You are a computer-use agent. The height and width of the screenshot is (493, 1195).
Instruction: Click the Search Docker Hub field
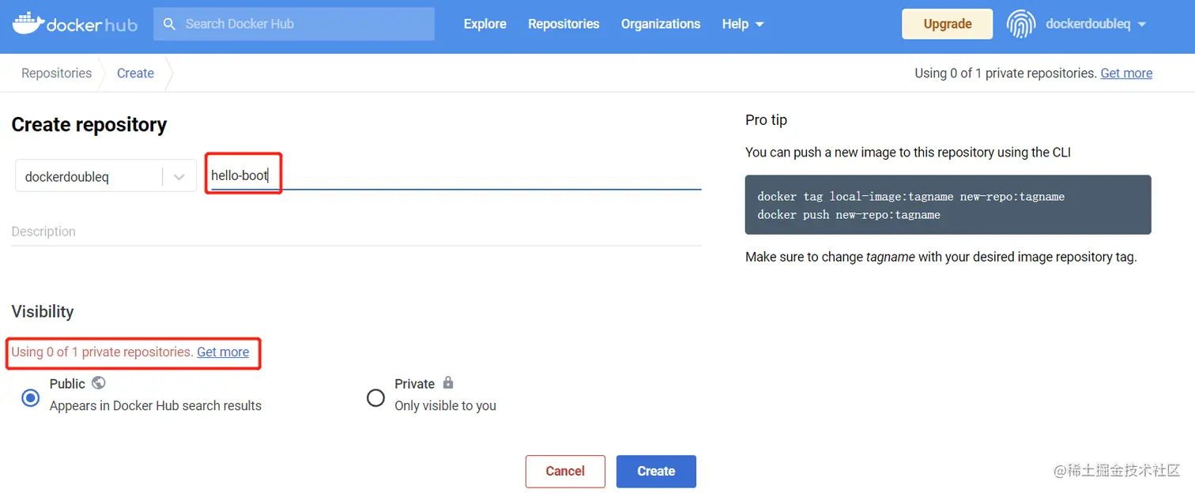304,24
